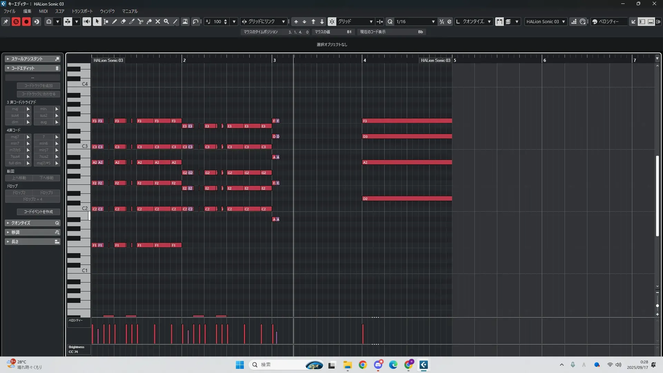
Task: Select the Mute X tool
Action: point(158,22)
